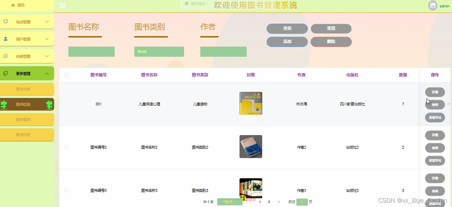The height and width of the screenshot is (207, 452).
Task: Open cover thumbnail of 儿童阅读心理
Action: pyautogui.click(x=251, y=103)
